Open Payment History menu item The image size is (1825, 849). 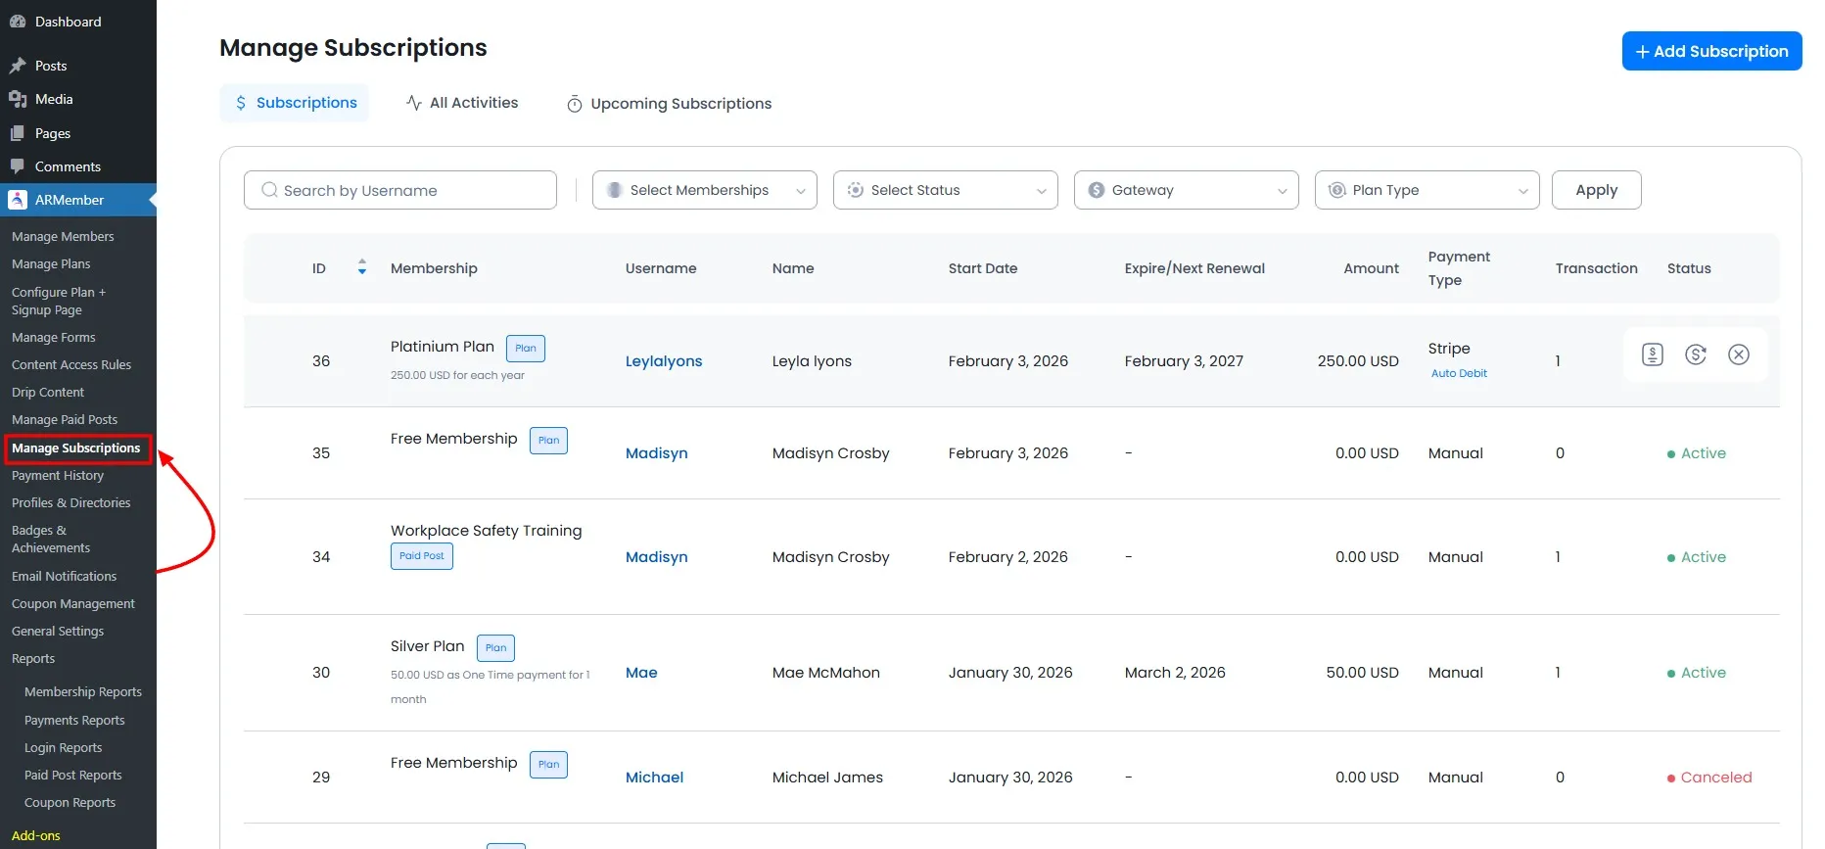[58, 476]
